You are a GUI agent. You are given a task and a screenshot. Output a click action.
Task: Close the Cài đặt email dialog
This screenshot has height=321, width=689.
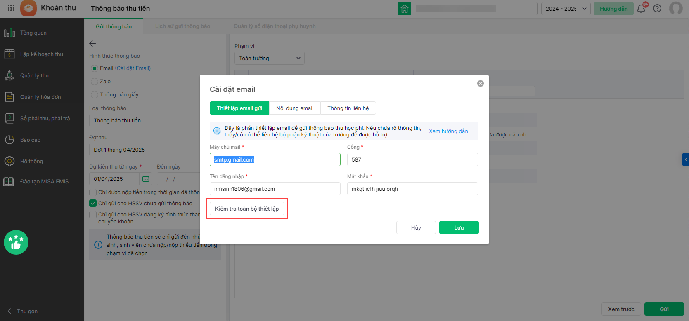click(481, 84)
